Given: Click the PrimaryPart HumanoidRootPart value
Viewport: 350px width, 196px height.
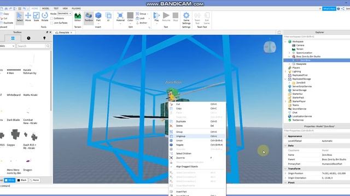Looking at the screenshot, I should 332,164.
